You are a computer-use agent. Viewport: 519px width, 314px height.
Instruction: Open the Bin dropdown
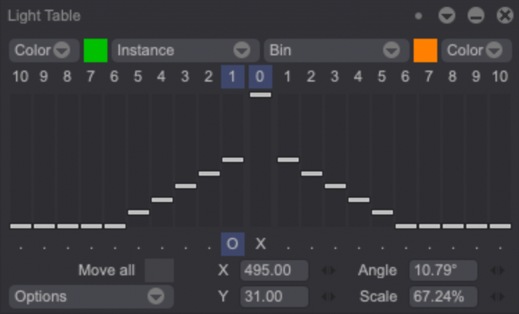pos(334,50)
